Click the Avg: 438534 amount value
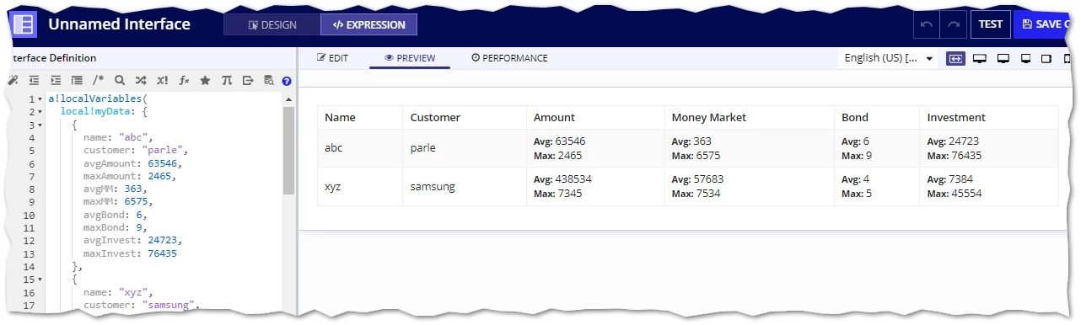The image size is (1081, 325). tap(562, 179)
